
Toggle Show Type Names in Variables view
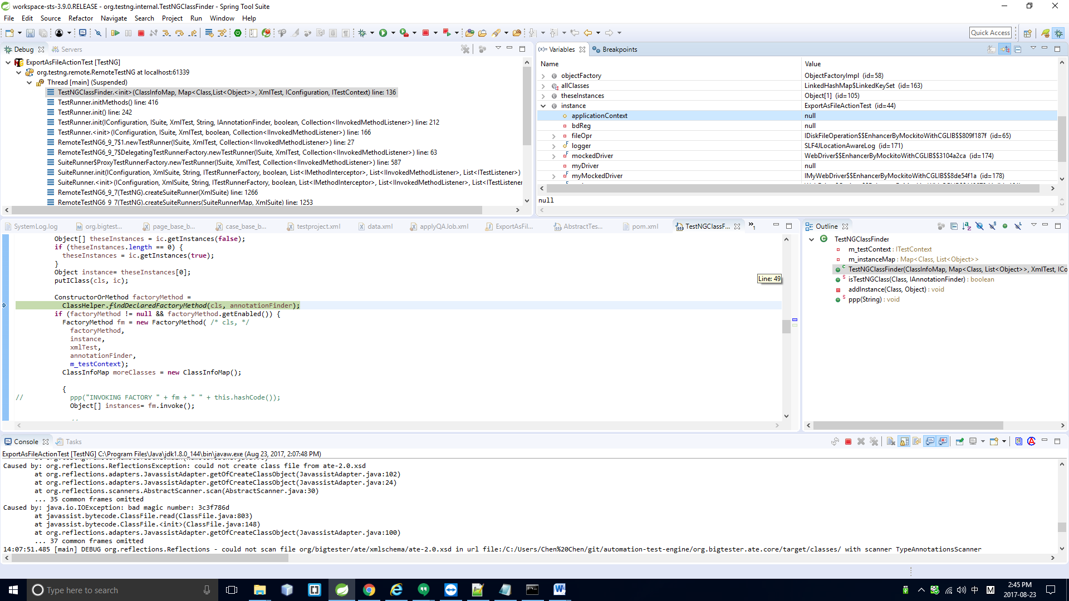992,50
